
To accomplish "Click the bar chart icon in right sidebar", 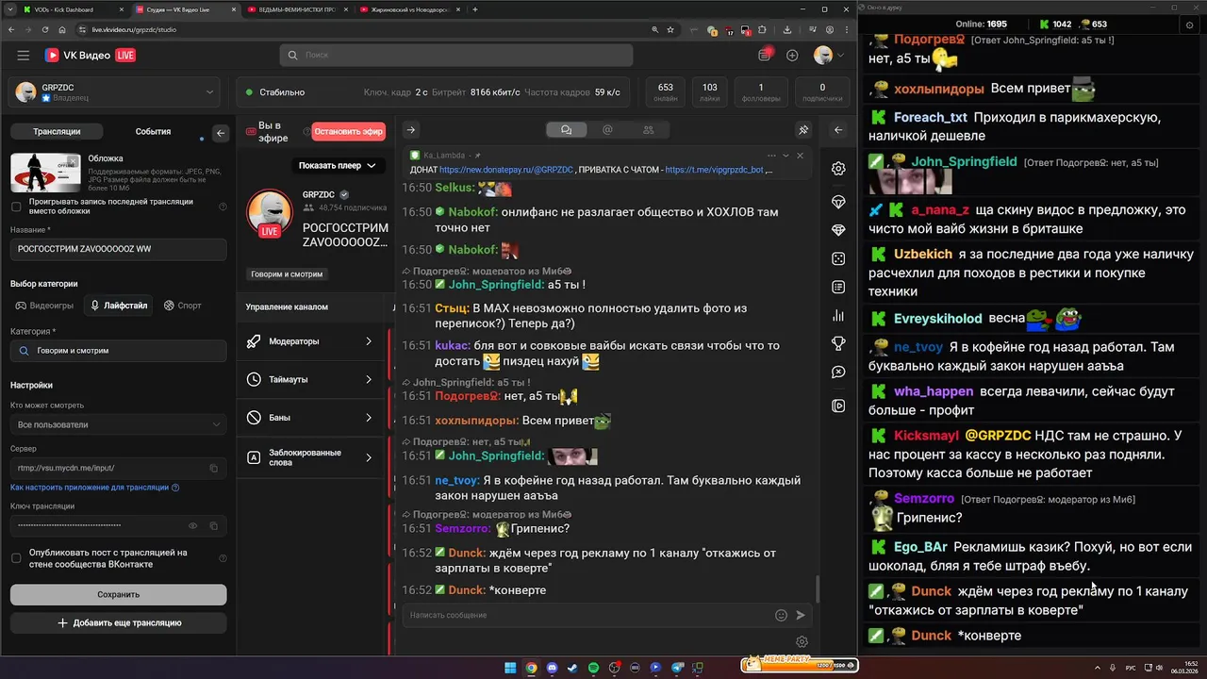I will point(838,316).
